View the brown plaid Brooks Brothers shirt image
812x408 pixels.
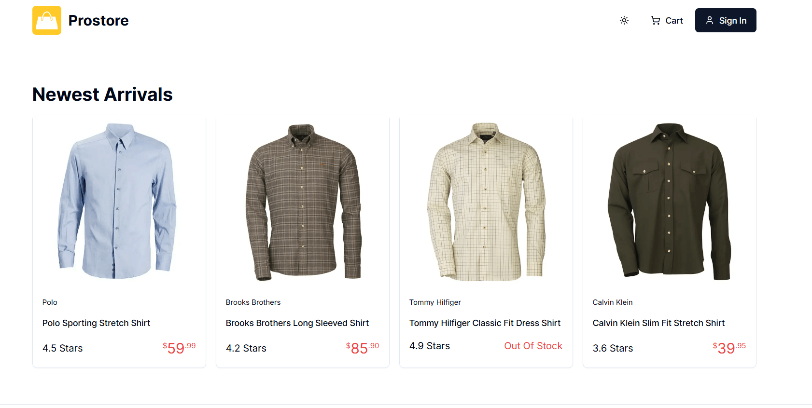tap(303, 201)
